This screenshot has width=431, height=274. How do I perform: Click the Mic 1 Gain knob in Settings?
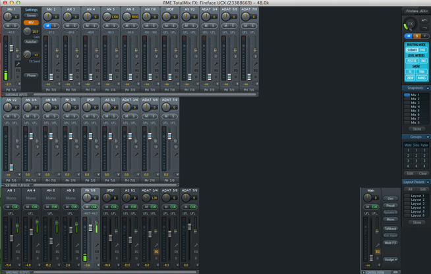tap(27, 32)
